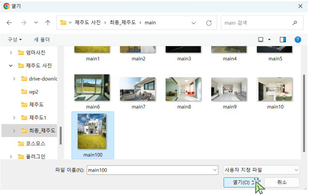Select the main9 interior thumbnail
309x196 pixels.
[x=229, y=89]
